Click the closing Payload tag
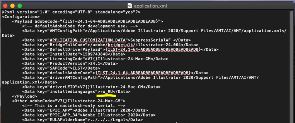Viewport: 295px width, 123px height. 25,96
